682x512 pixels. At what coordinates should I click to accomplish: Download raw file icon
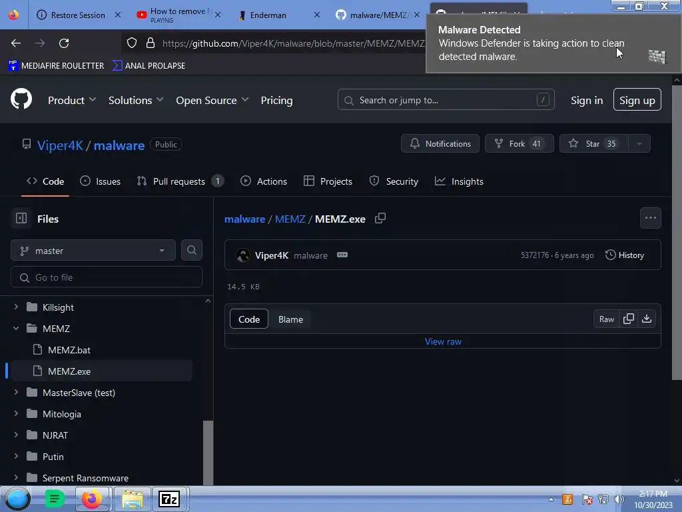[x=647, y=319]
